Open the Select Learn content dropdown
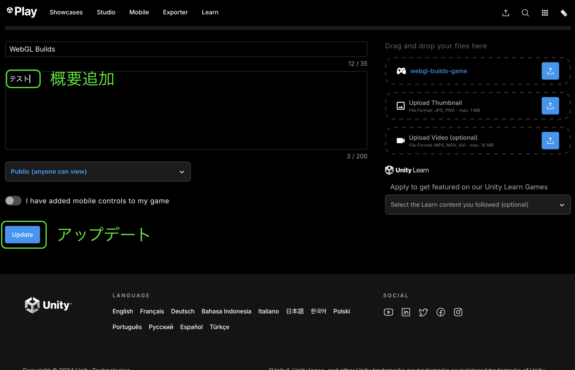Screen dimensions: 575x370 pyautogui.click(x=477, y=205)
